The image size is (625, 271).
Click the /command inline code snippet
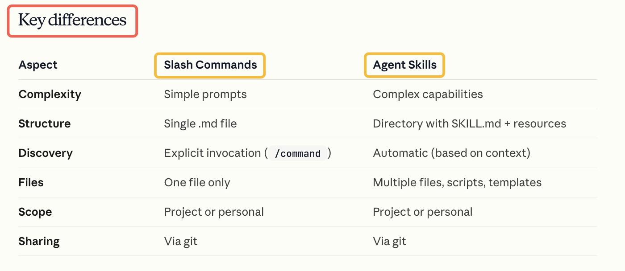[x=298, y=154]
